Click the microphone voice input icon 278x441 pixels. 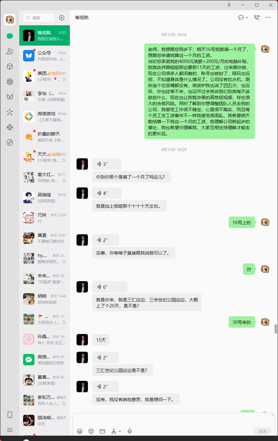[130, 431]
